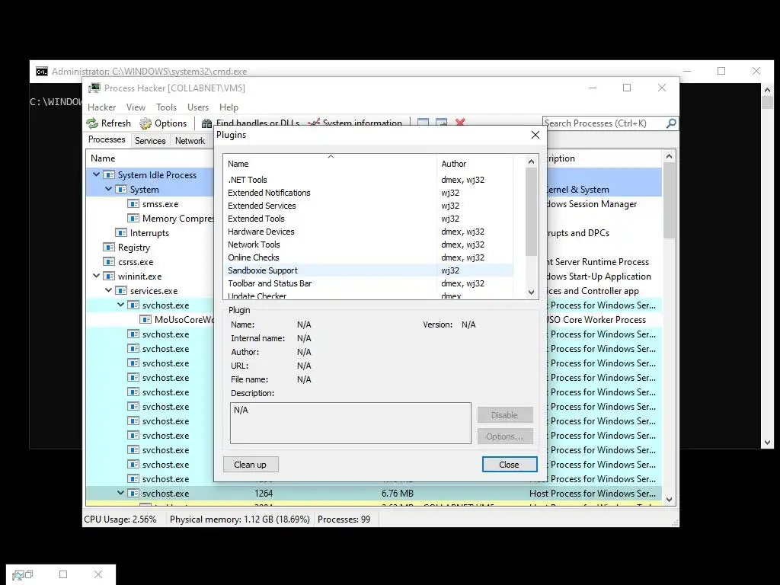Screen dimensions: 780x585
Task: Select the Hardware Devices plugin
Action: (x=368, y=232)
